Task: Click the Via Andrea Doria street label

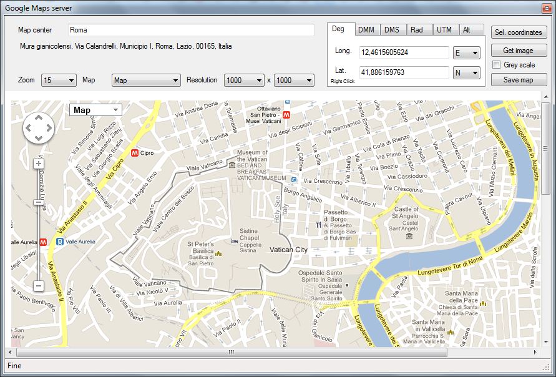Action: coord(196,110)
